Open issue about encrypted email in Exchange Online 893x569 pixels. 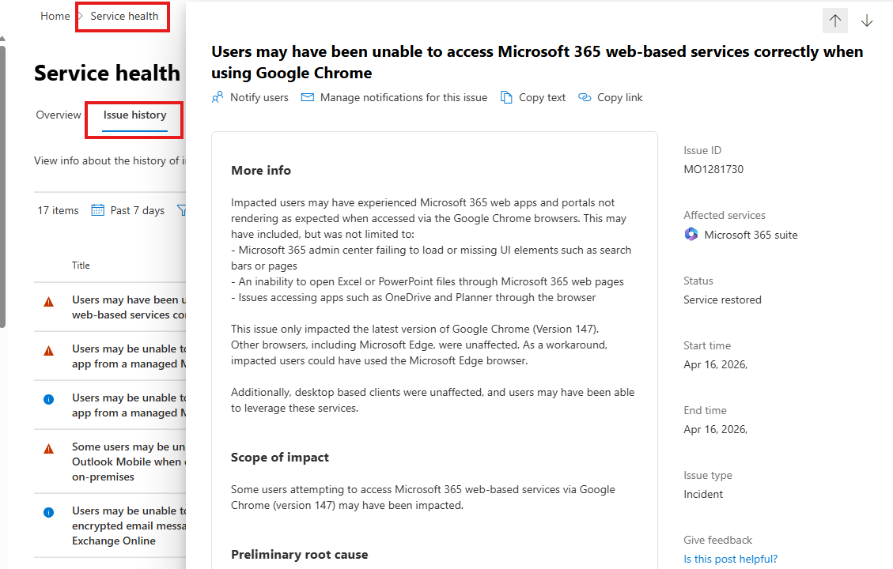(x=129, y=526)
